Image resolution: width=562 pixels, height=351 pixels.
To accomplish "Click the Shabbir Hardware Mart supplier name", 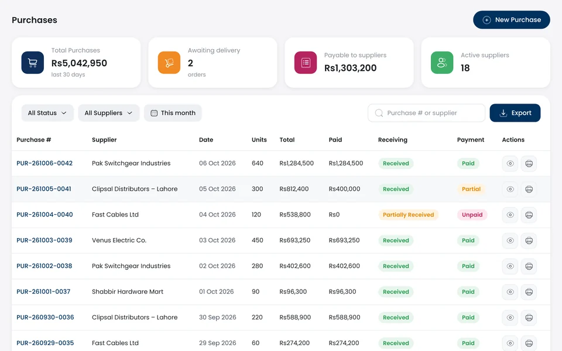I will point(127,291).
